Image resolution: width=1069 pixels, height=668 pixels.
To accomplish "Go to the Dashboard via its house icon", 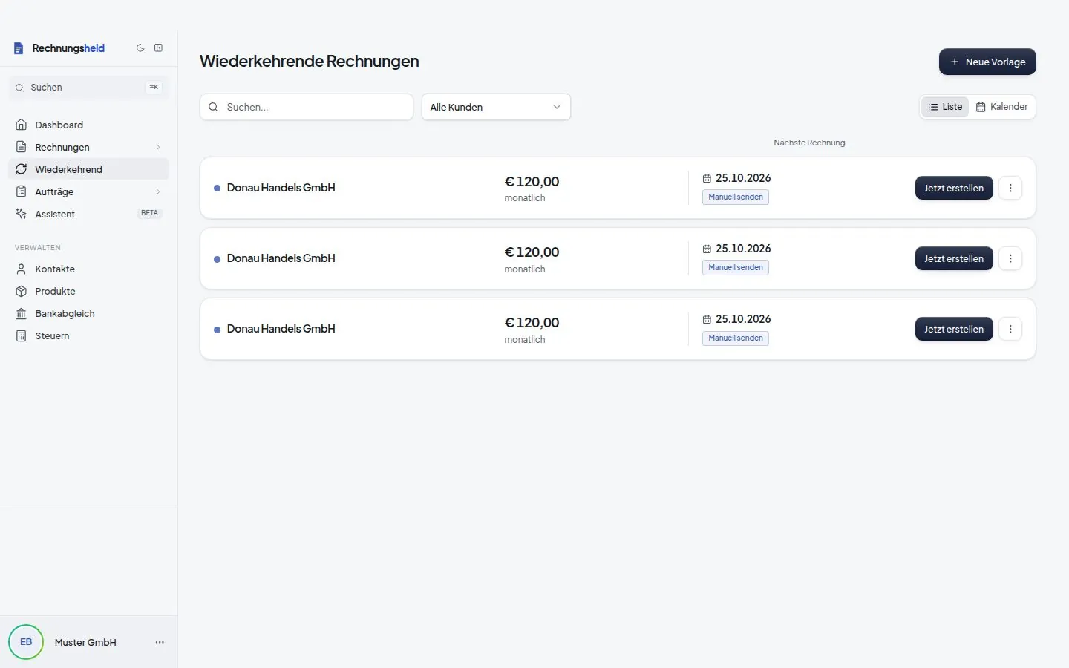I will 22,125.
